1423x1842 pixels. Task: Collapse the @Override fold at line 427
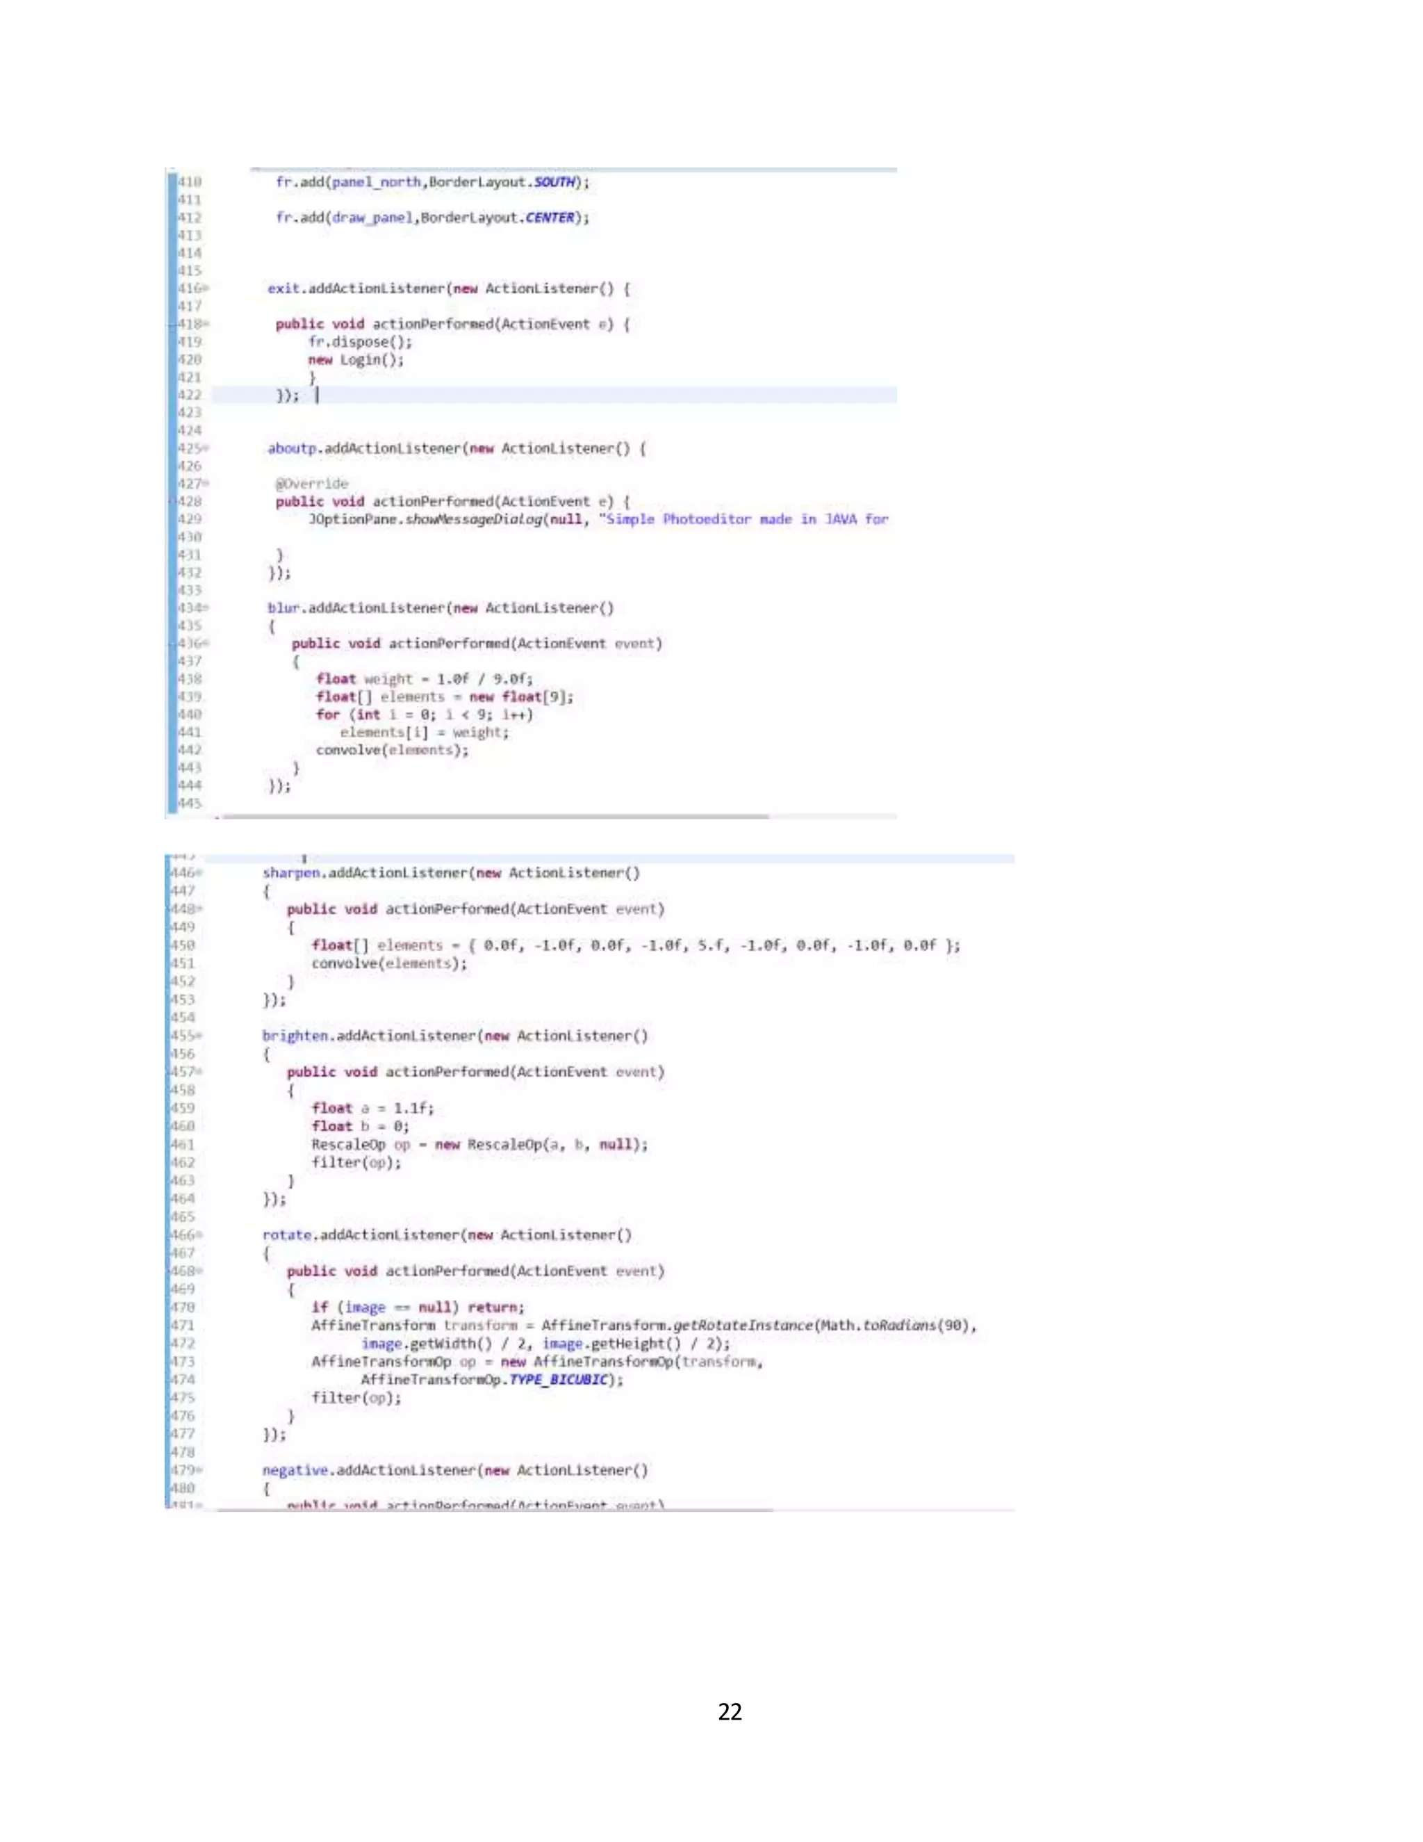tap(206, 484)
